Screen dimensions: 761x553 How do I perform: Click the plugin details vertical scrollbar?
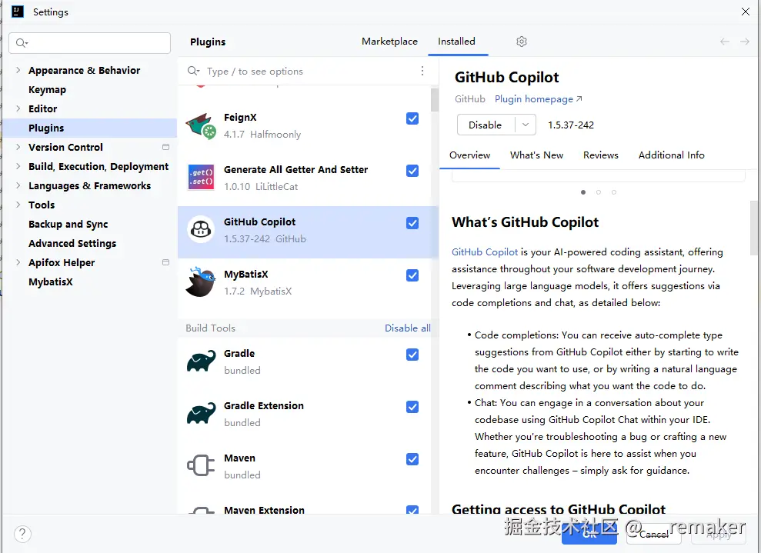(754, 228)
